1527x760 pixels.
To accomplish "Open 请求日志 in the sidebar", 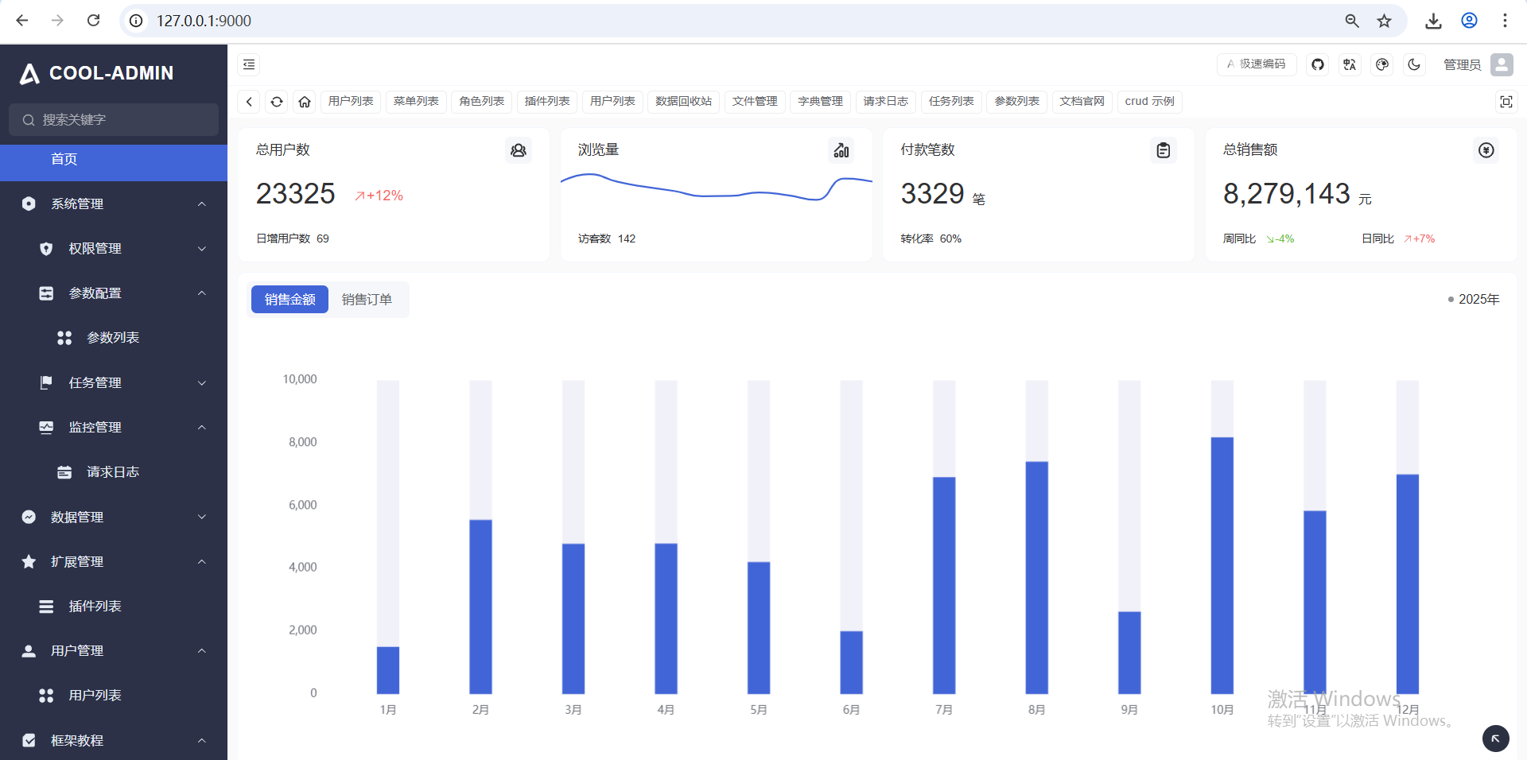I will tap(114, 471).
